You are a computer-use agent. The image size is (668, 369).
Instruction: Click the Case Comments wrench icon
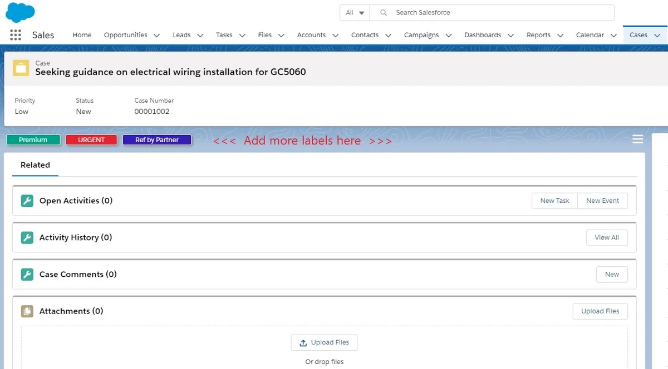(x=27, y=274)
